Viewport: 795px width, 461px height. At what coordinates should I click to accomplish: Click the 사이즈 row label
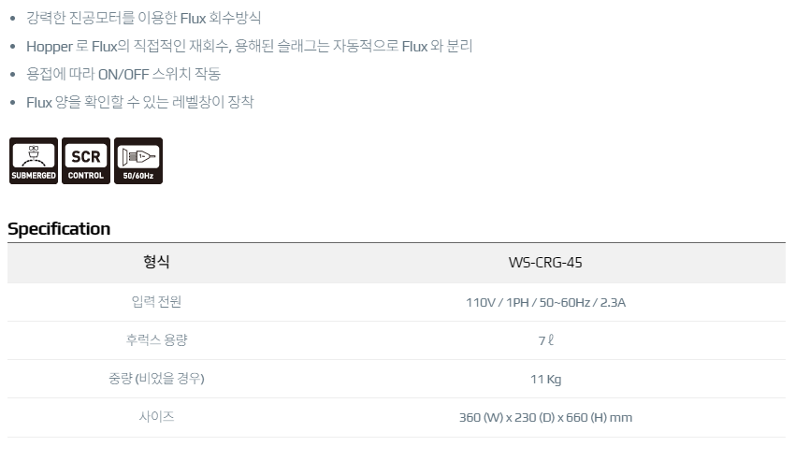pos(156,416)
